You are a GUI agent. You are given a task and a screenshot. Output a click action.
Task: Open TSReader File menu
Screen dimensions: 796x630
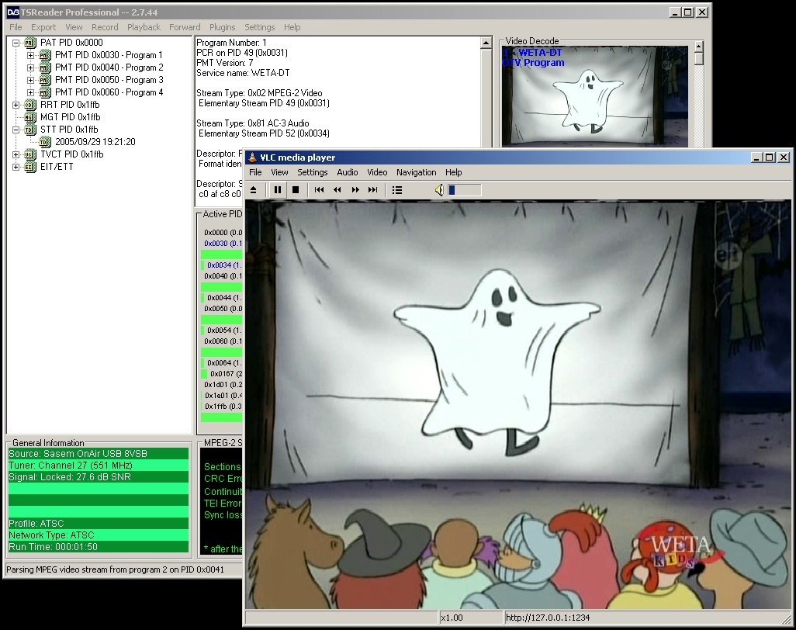(x=16, y=27)
